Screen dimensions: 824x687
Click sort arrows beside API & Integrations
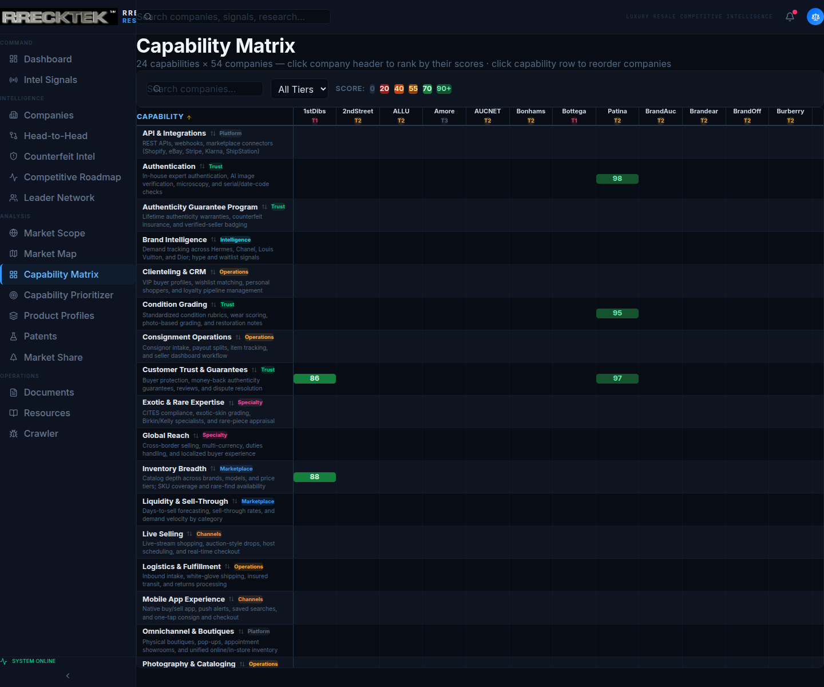pos(213,133)
